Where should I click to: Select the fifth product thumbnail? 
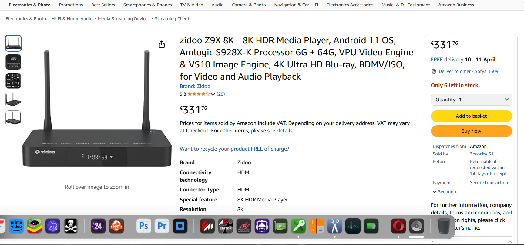coord(13,118)
